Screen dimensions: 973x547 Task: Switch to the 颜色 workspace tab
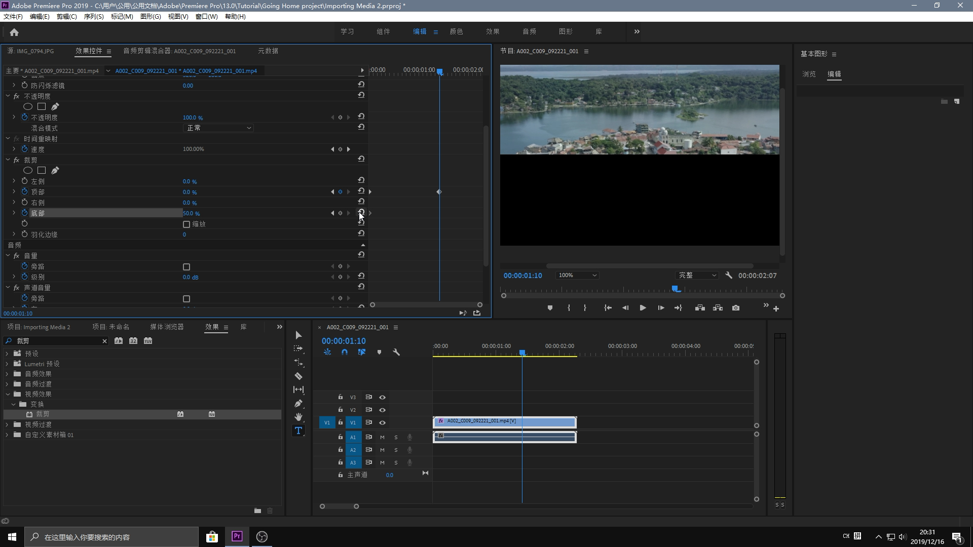pos(456,31)
